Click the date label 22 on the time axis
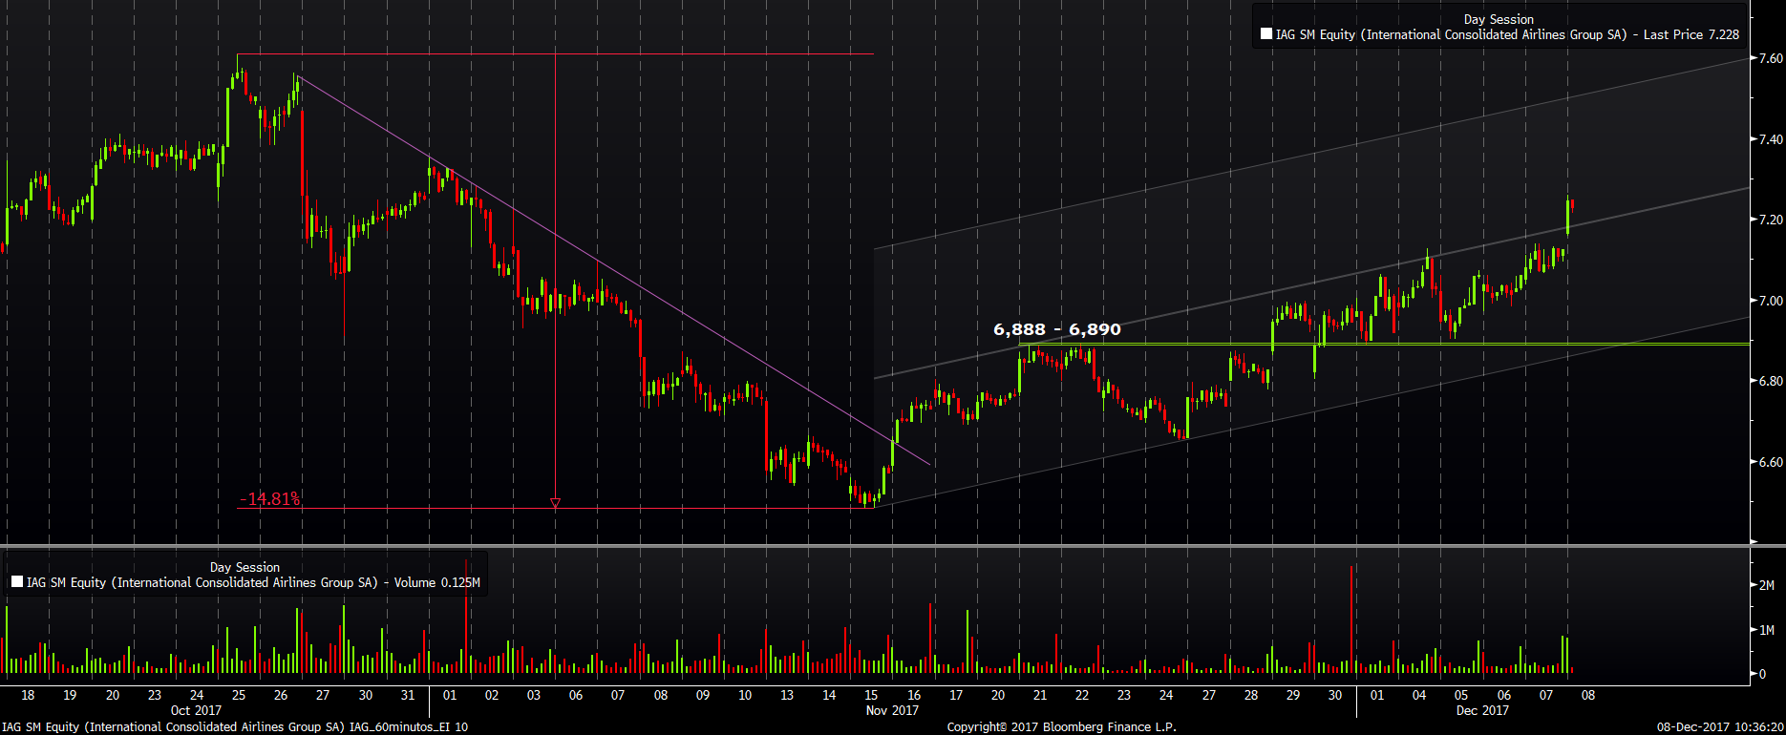1786x735 pixels. point(1082,695)
